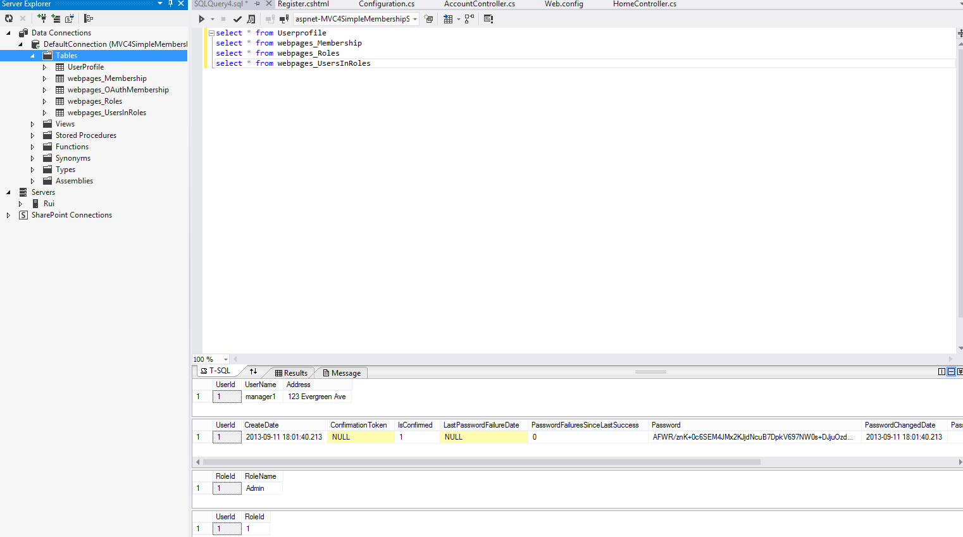Click the Connect to Database icon
The height and width of the screenshot is (537, 963).
(x=42, y=18)
